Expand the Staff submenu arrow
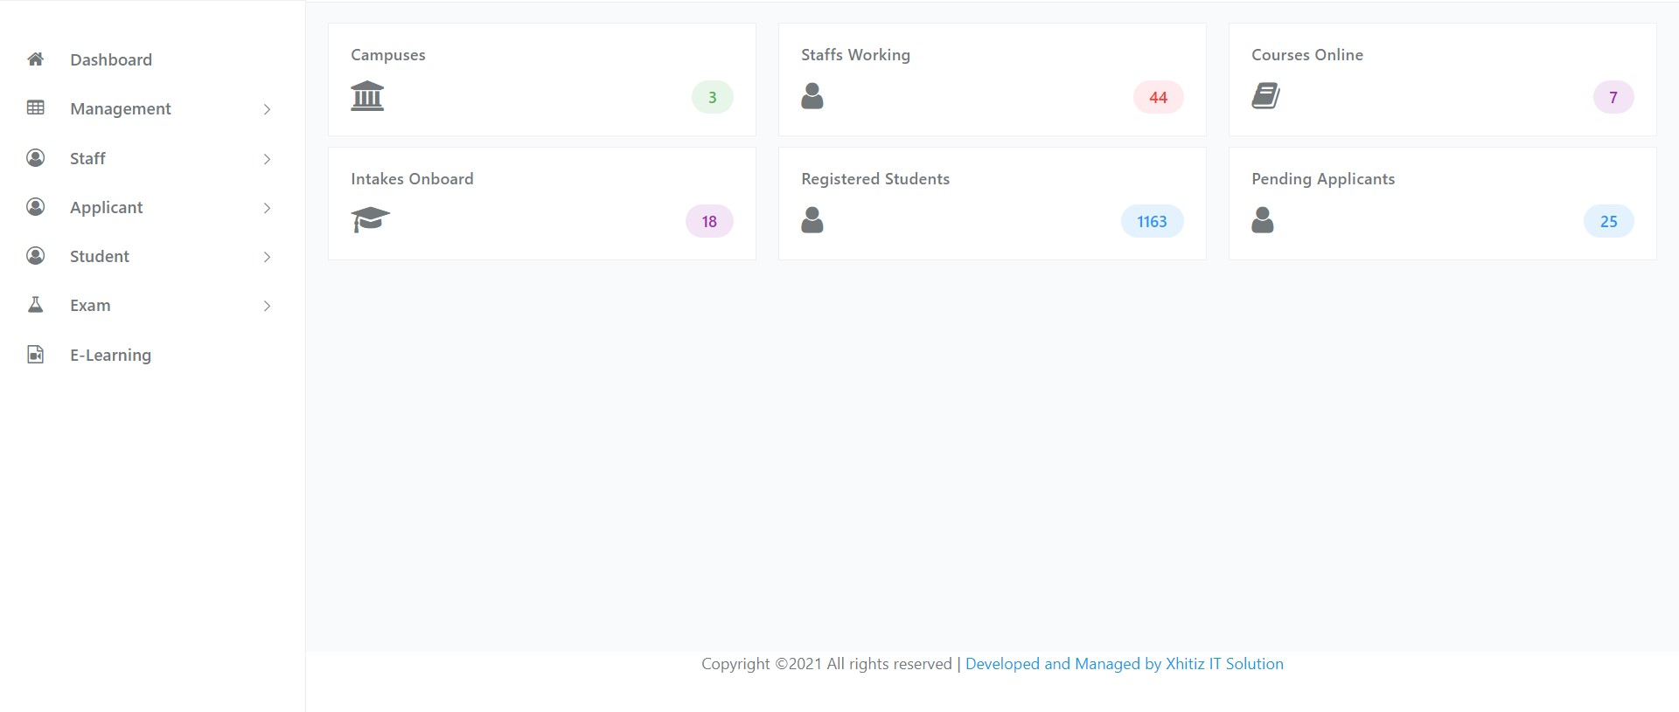The image size is (1679, 712). click(267, 159)
